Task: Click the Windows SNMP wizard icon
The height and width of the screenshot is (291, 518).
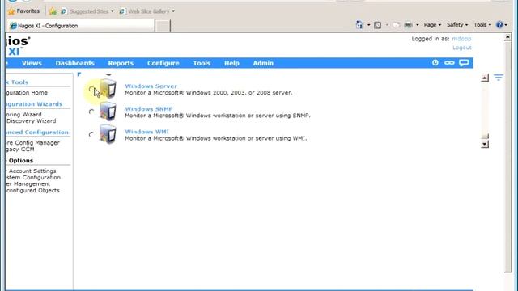Action: [108, 112]
